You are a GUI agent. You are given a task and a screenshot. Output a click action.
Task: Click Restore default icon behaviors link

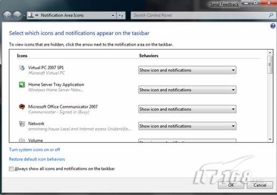[x=37, y=159]
